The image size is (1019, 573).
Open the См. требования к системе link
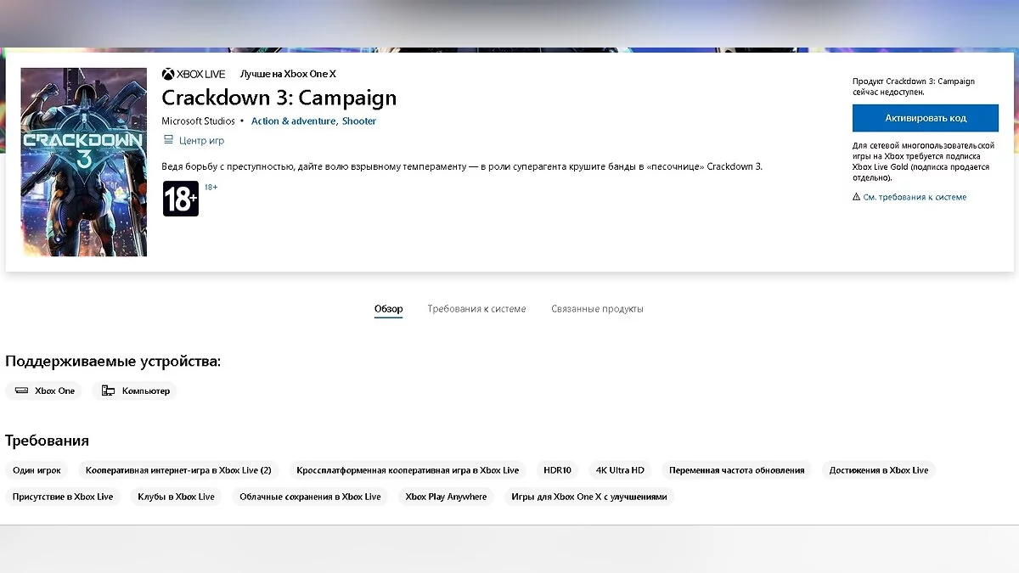[915, 197]
